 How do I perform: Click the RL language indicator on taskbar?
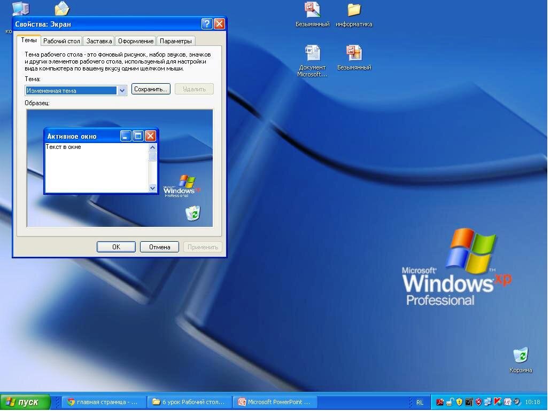(x=420, y=402)
